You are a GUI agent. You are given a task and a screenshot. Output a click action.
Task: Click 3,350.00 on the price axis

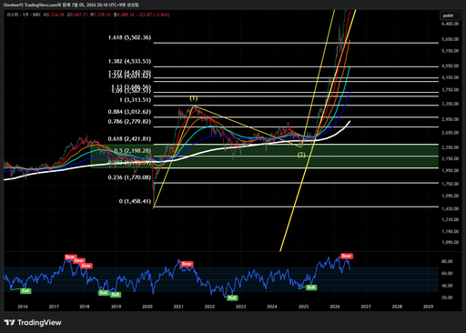click(451, 104)
